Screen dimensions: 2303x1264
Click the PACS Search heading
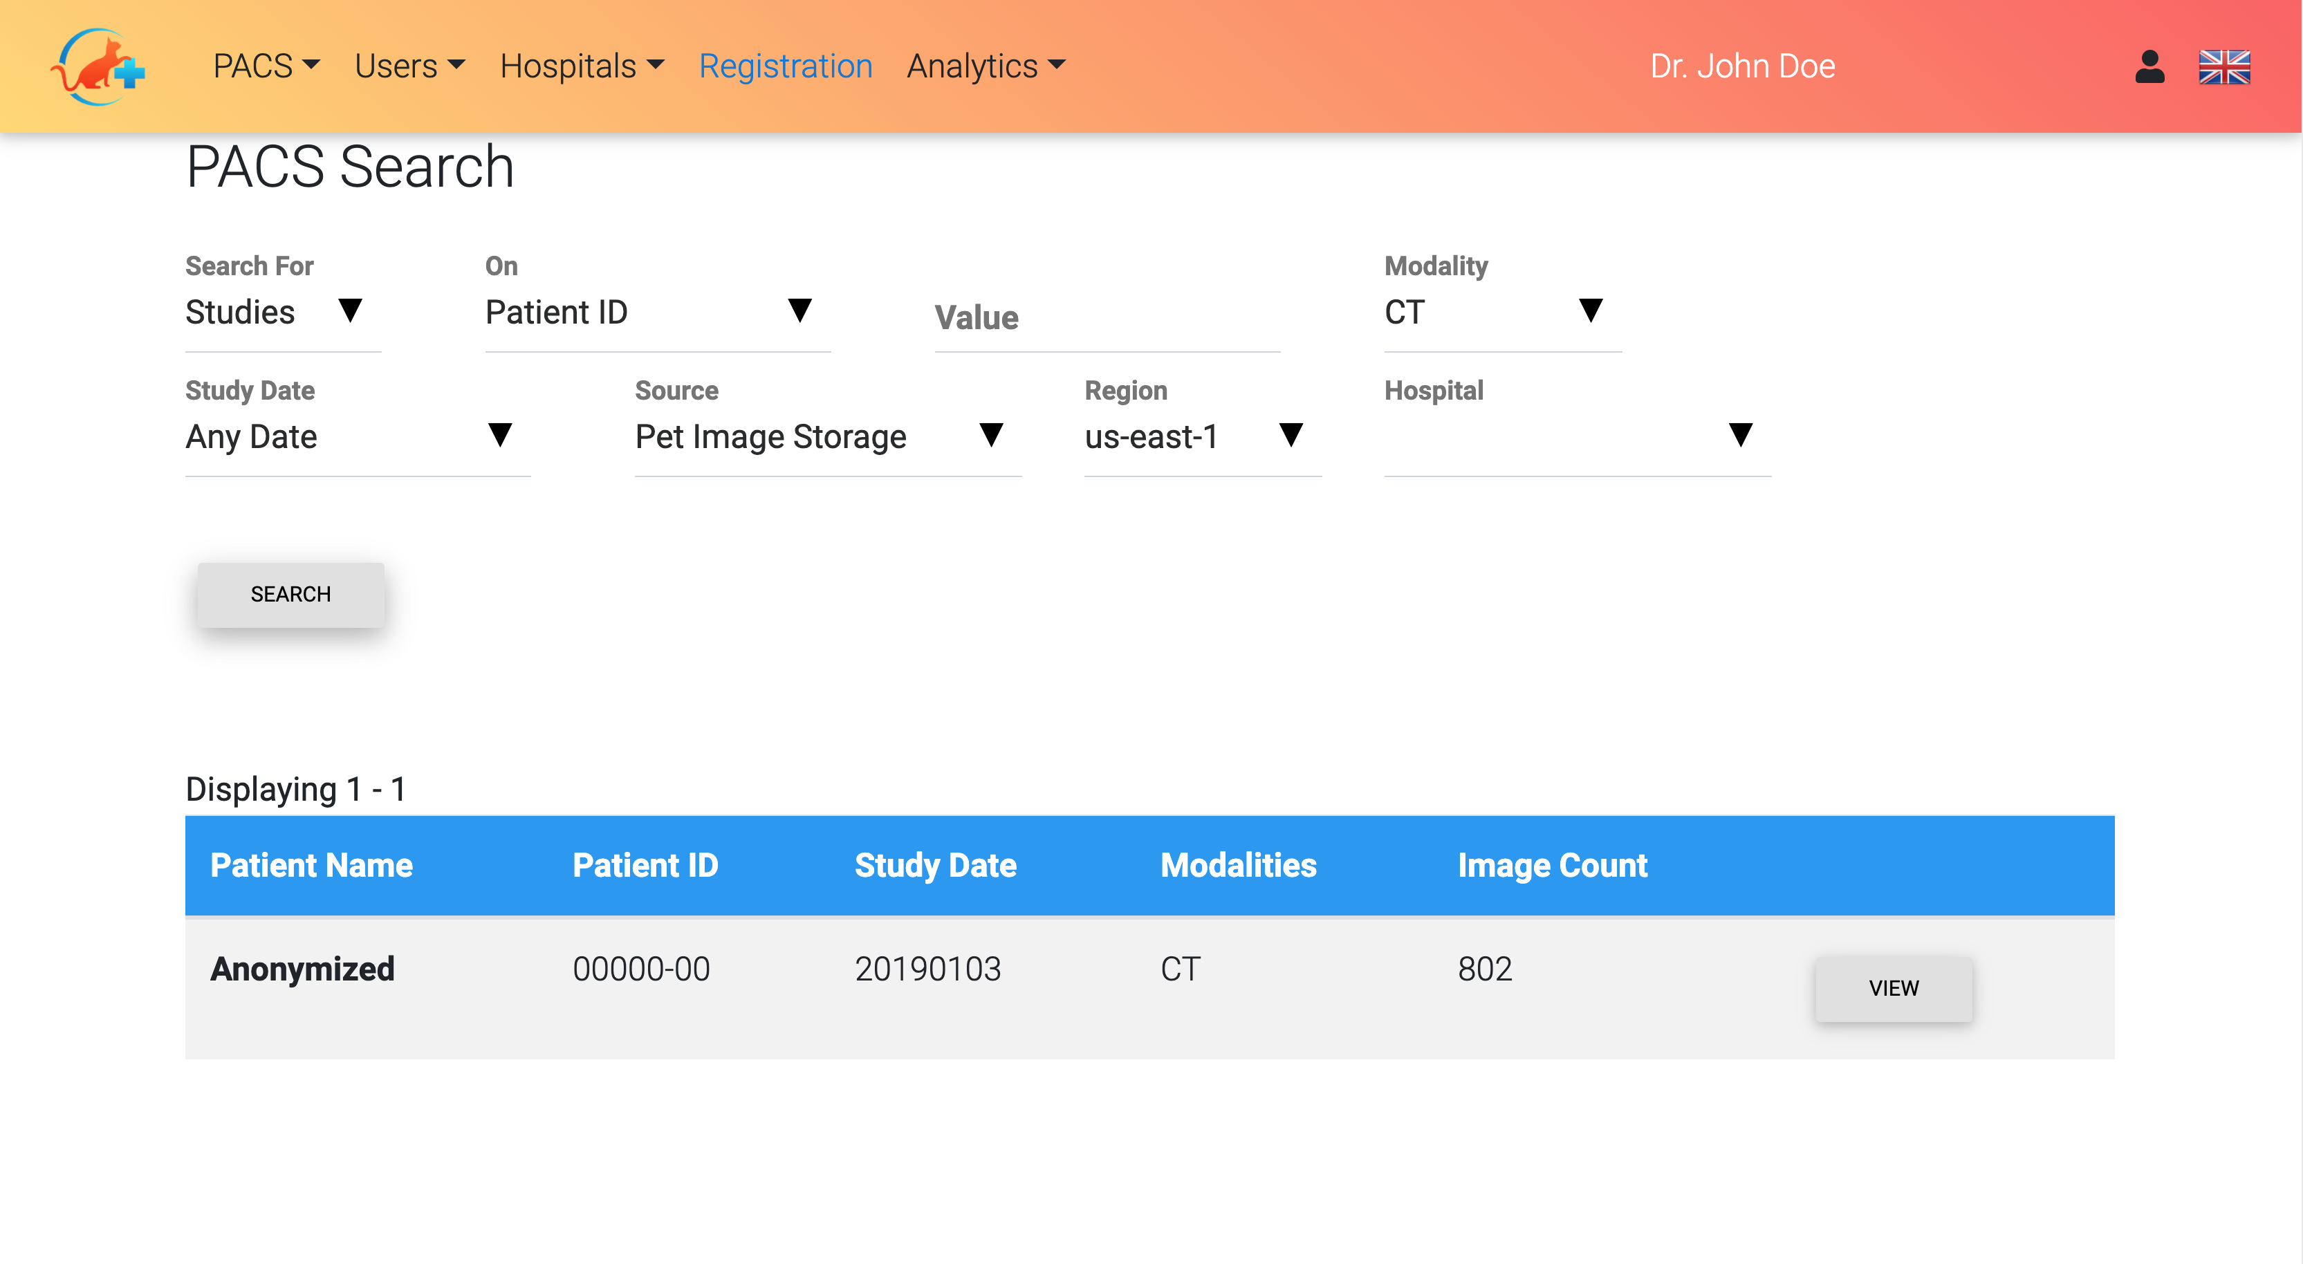[x=349, y=166]
